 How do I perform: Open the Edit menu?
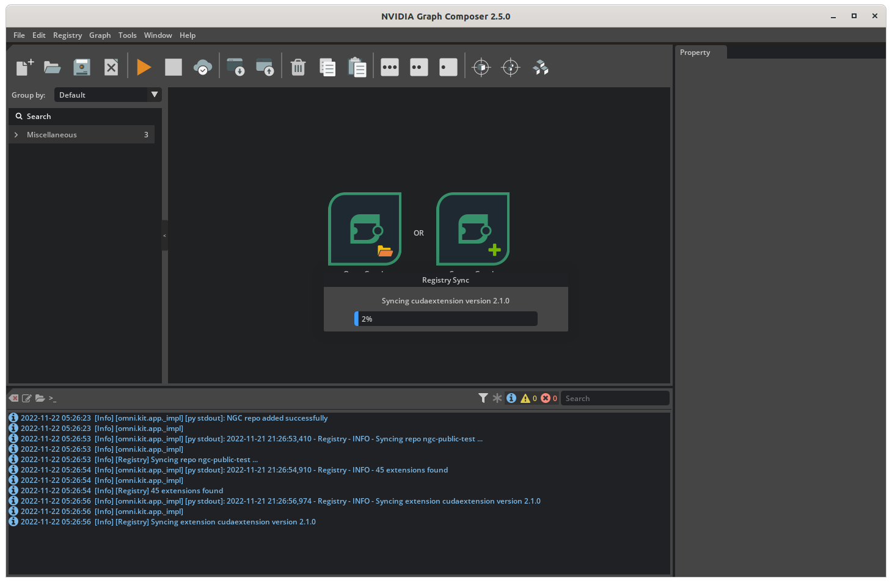[x=39, y=35]
